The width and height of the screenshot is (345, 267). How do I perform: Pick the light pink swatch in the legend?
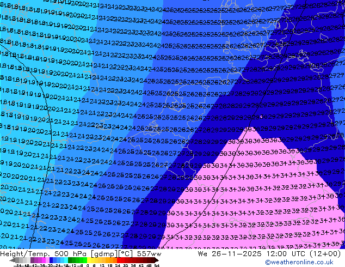[47, 260]
